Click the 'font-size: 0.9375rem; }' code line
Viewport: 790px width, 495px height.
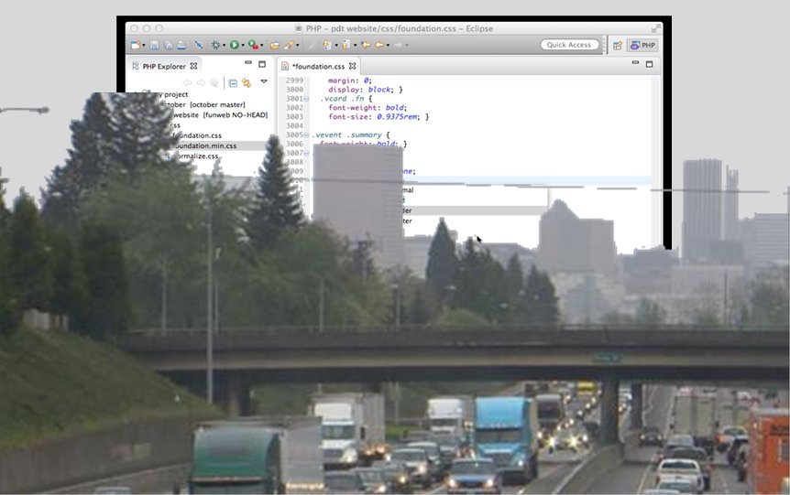(x=379, y=117)
